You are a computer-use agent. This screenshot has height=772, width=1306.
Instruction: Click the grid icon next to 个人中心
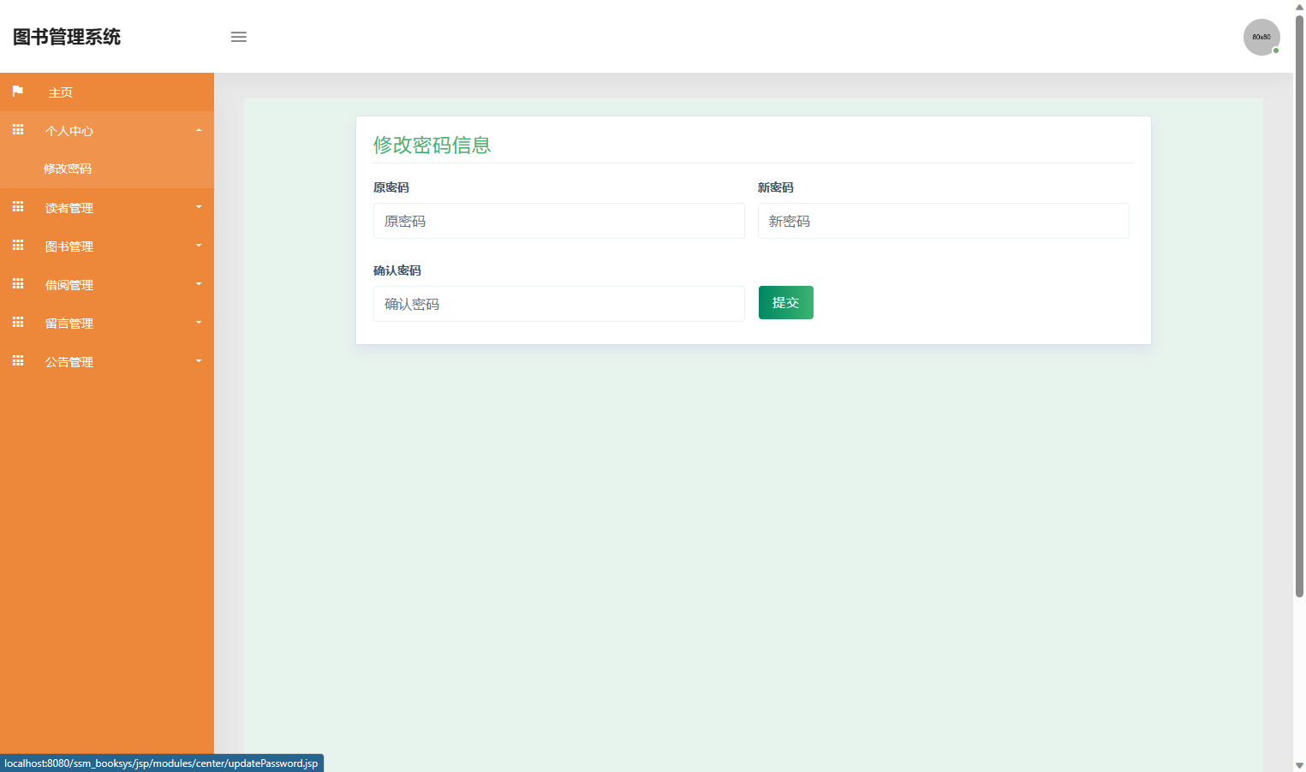pos(17,130)
